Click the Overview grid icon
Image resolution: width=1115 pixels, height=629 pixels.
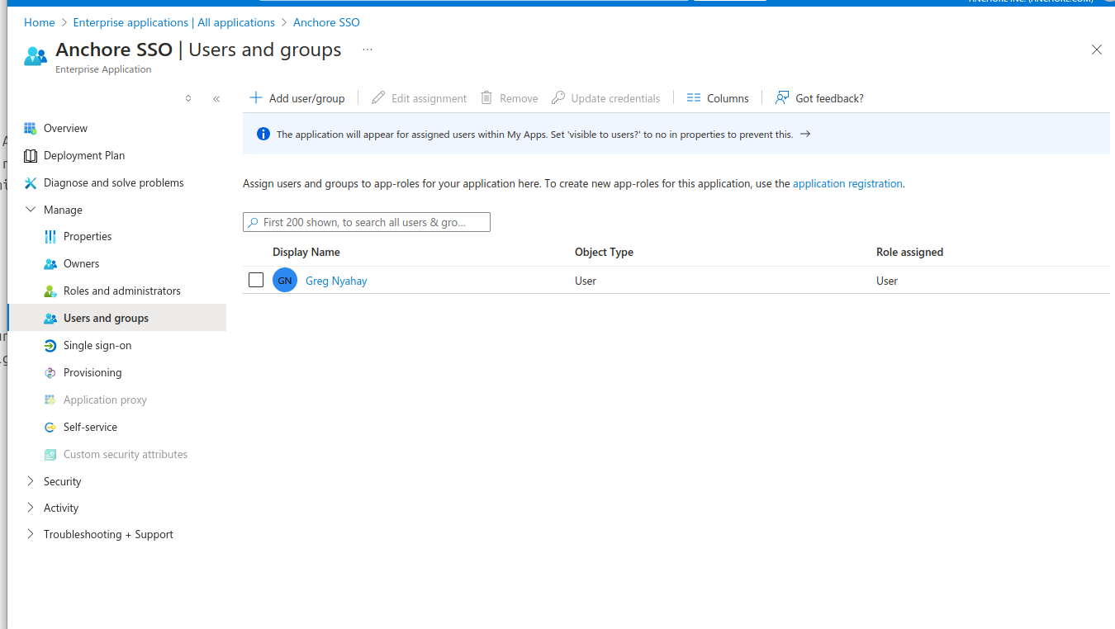coord(31,128)
